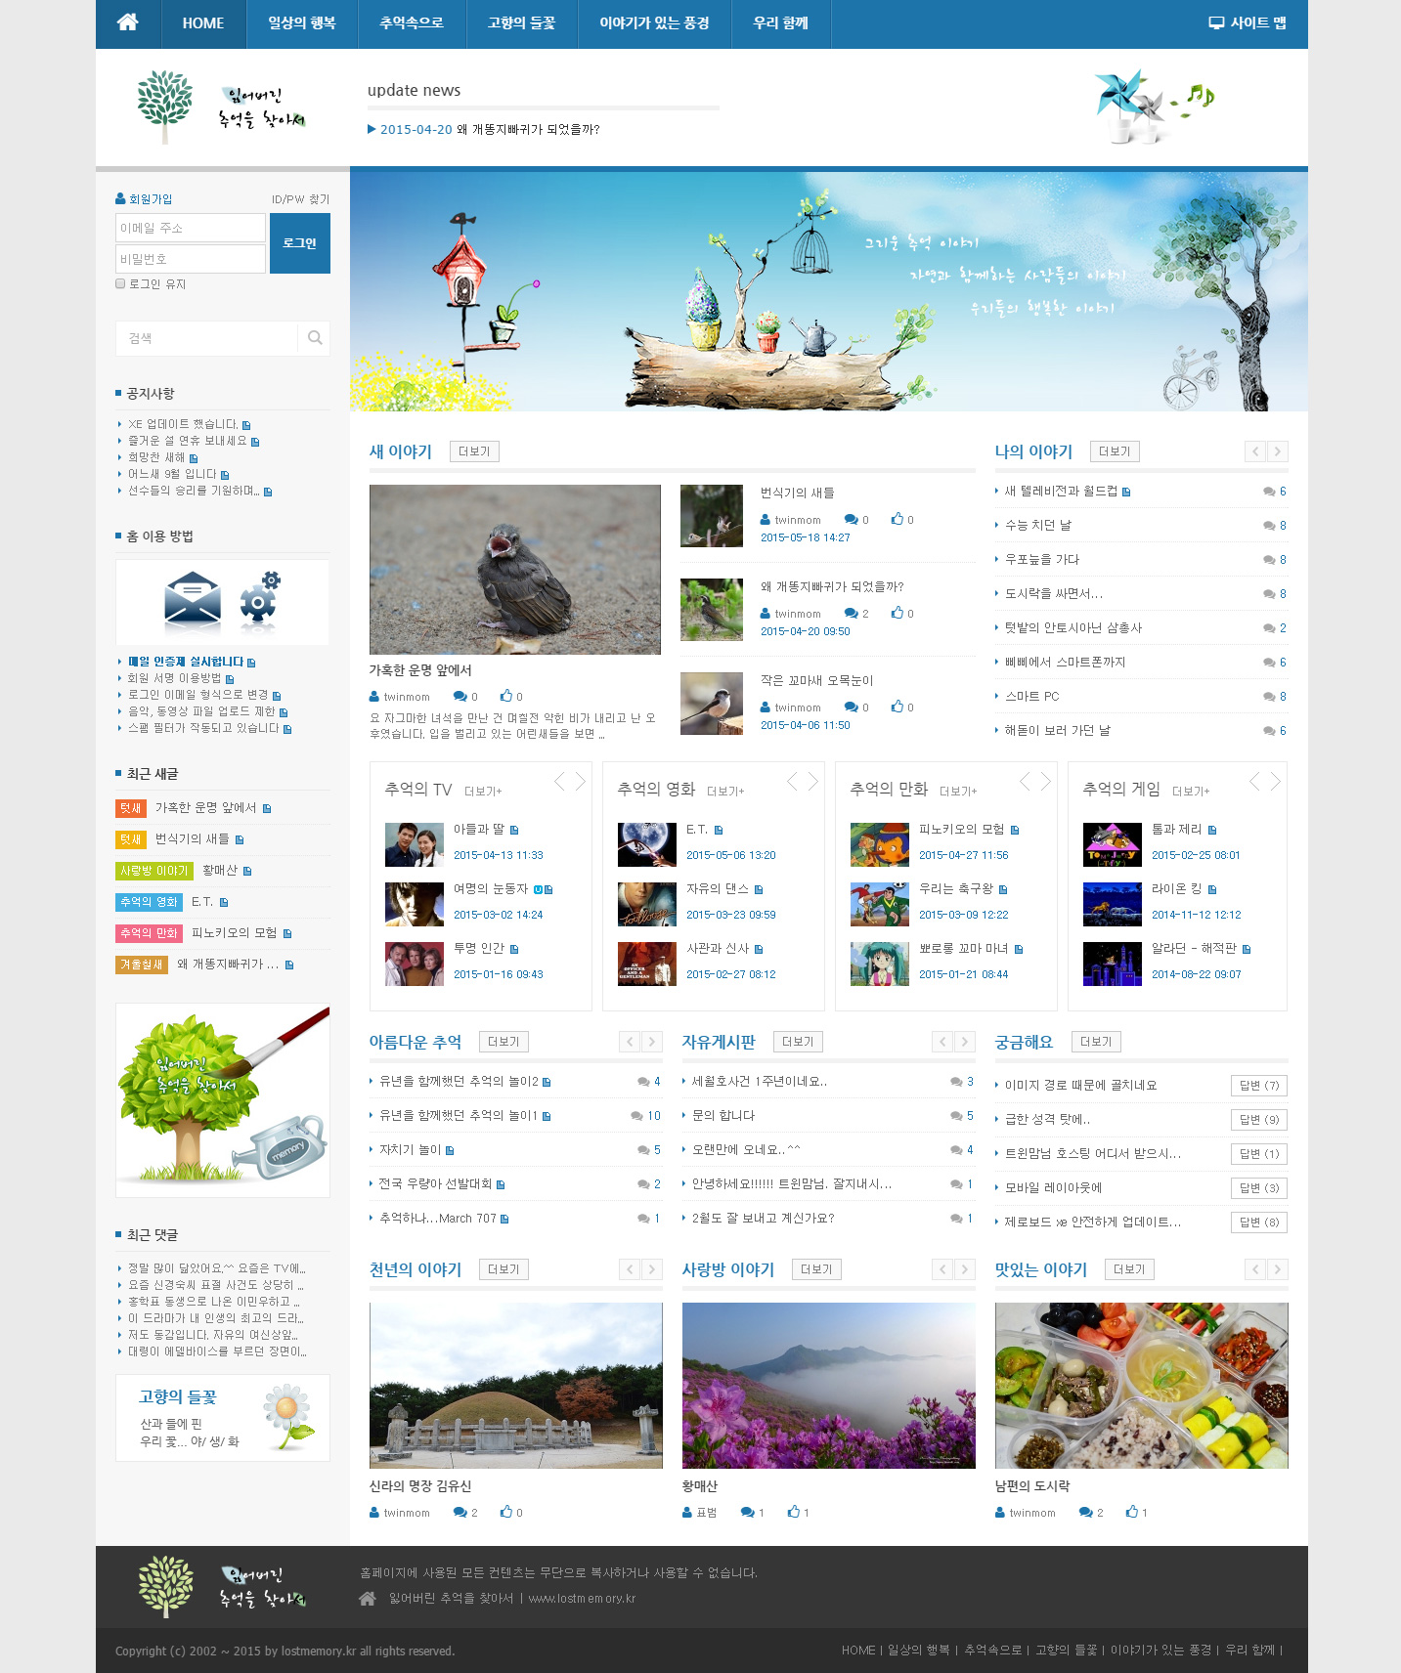Click the 이메일 주소 input field

(191, 228)
